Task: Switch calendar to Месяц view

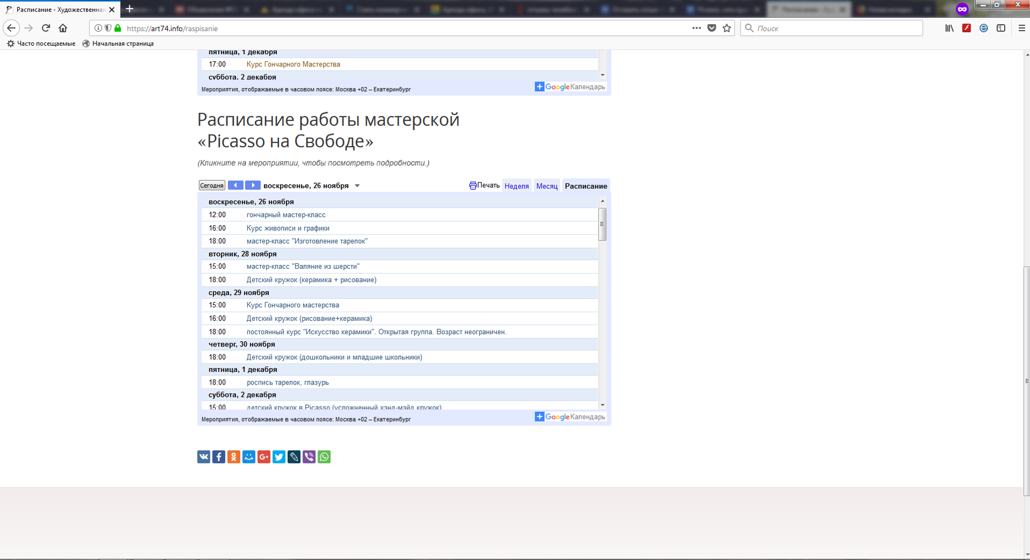Action: tap(547, 186)
